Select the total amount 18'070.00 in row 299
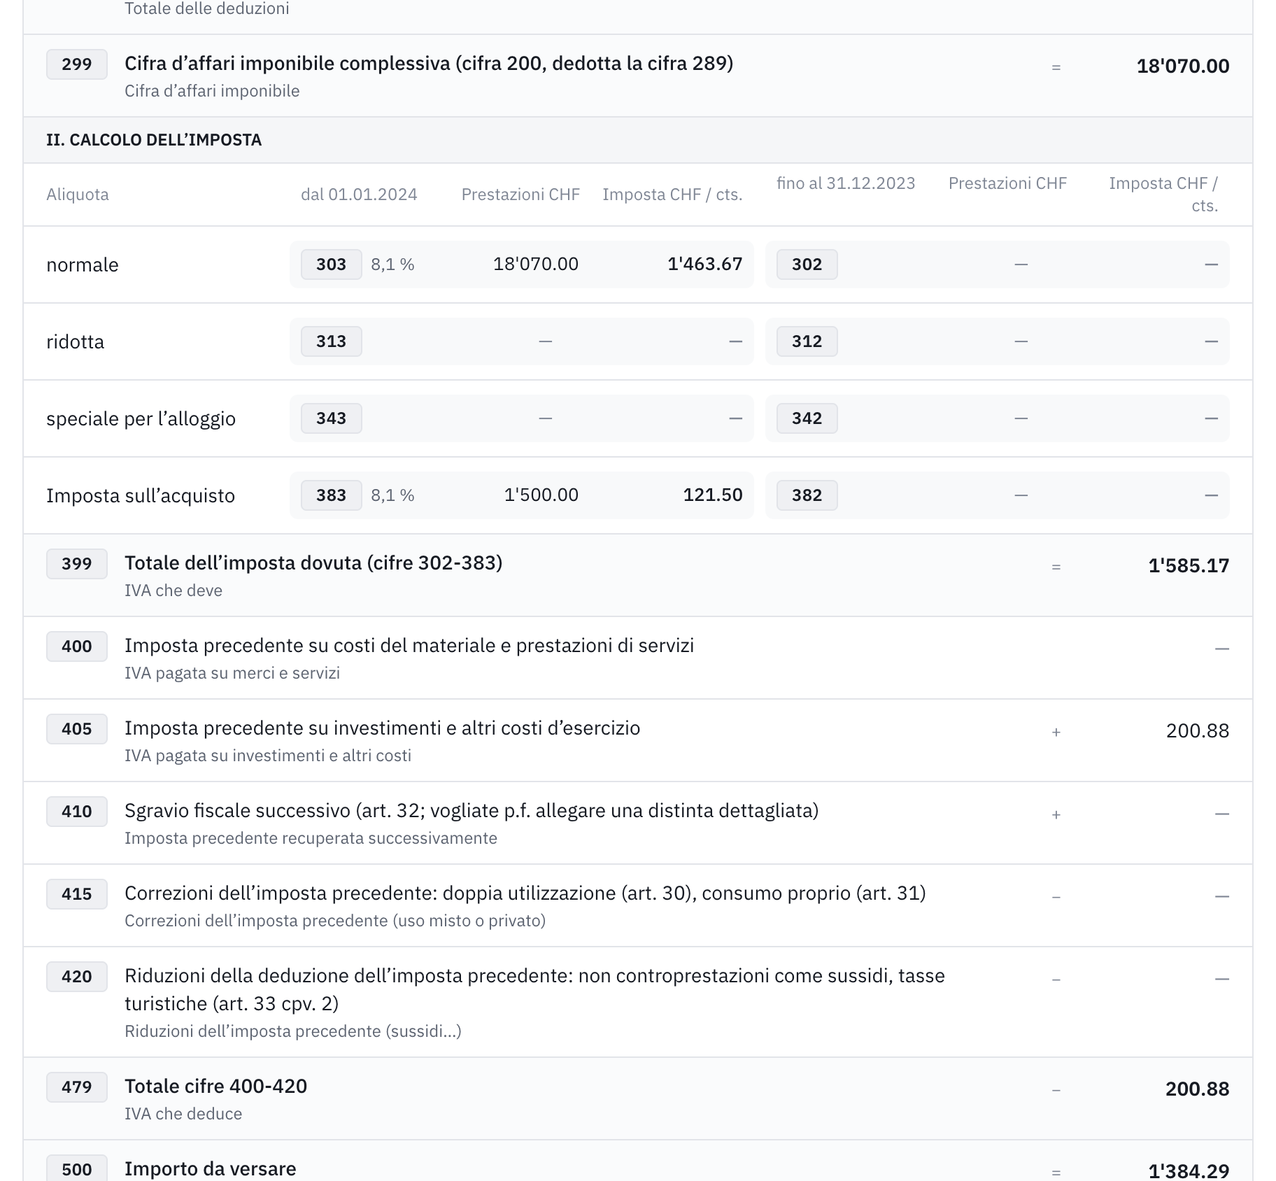This screenshot has height=1181, width=1276. click(1182, 66)
